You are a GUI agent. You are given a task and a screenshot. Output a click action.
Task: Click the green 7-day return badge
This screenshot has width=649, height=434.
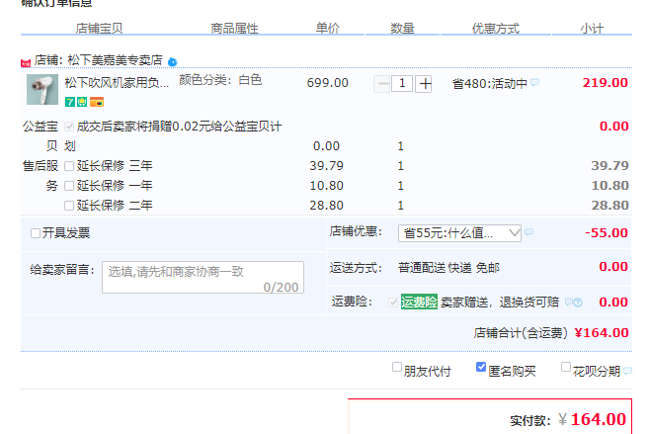pos(70,102)
